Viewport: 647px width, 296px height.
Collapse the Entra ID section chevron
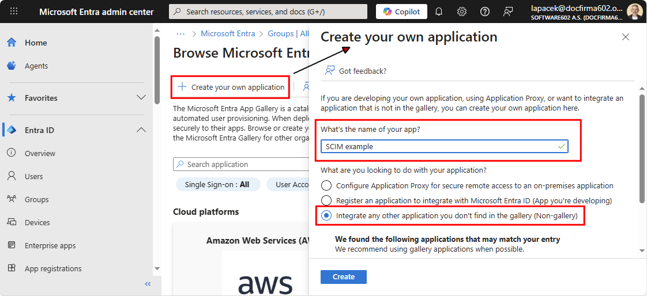pyautogui.click(x=141, y=130)
